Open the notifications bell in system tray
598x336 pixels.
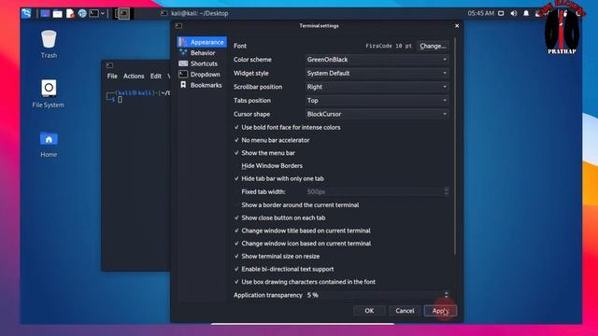tap(526, 13)
